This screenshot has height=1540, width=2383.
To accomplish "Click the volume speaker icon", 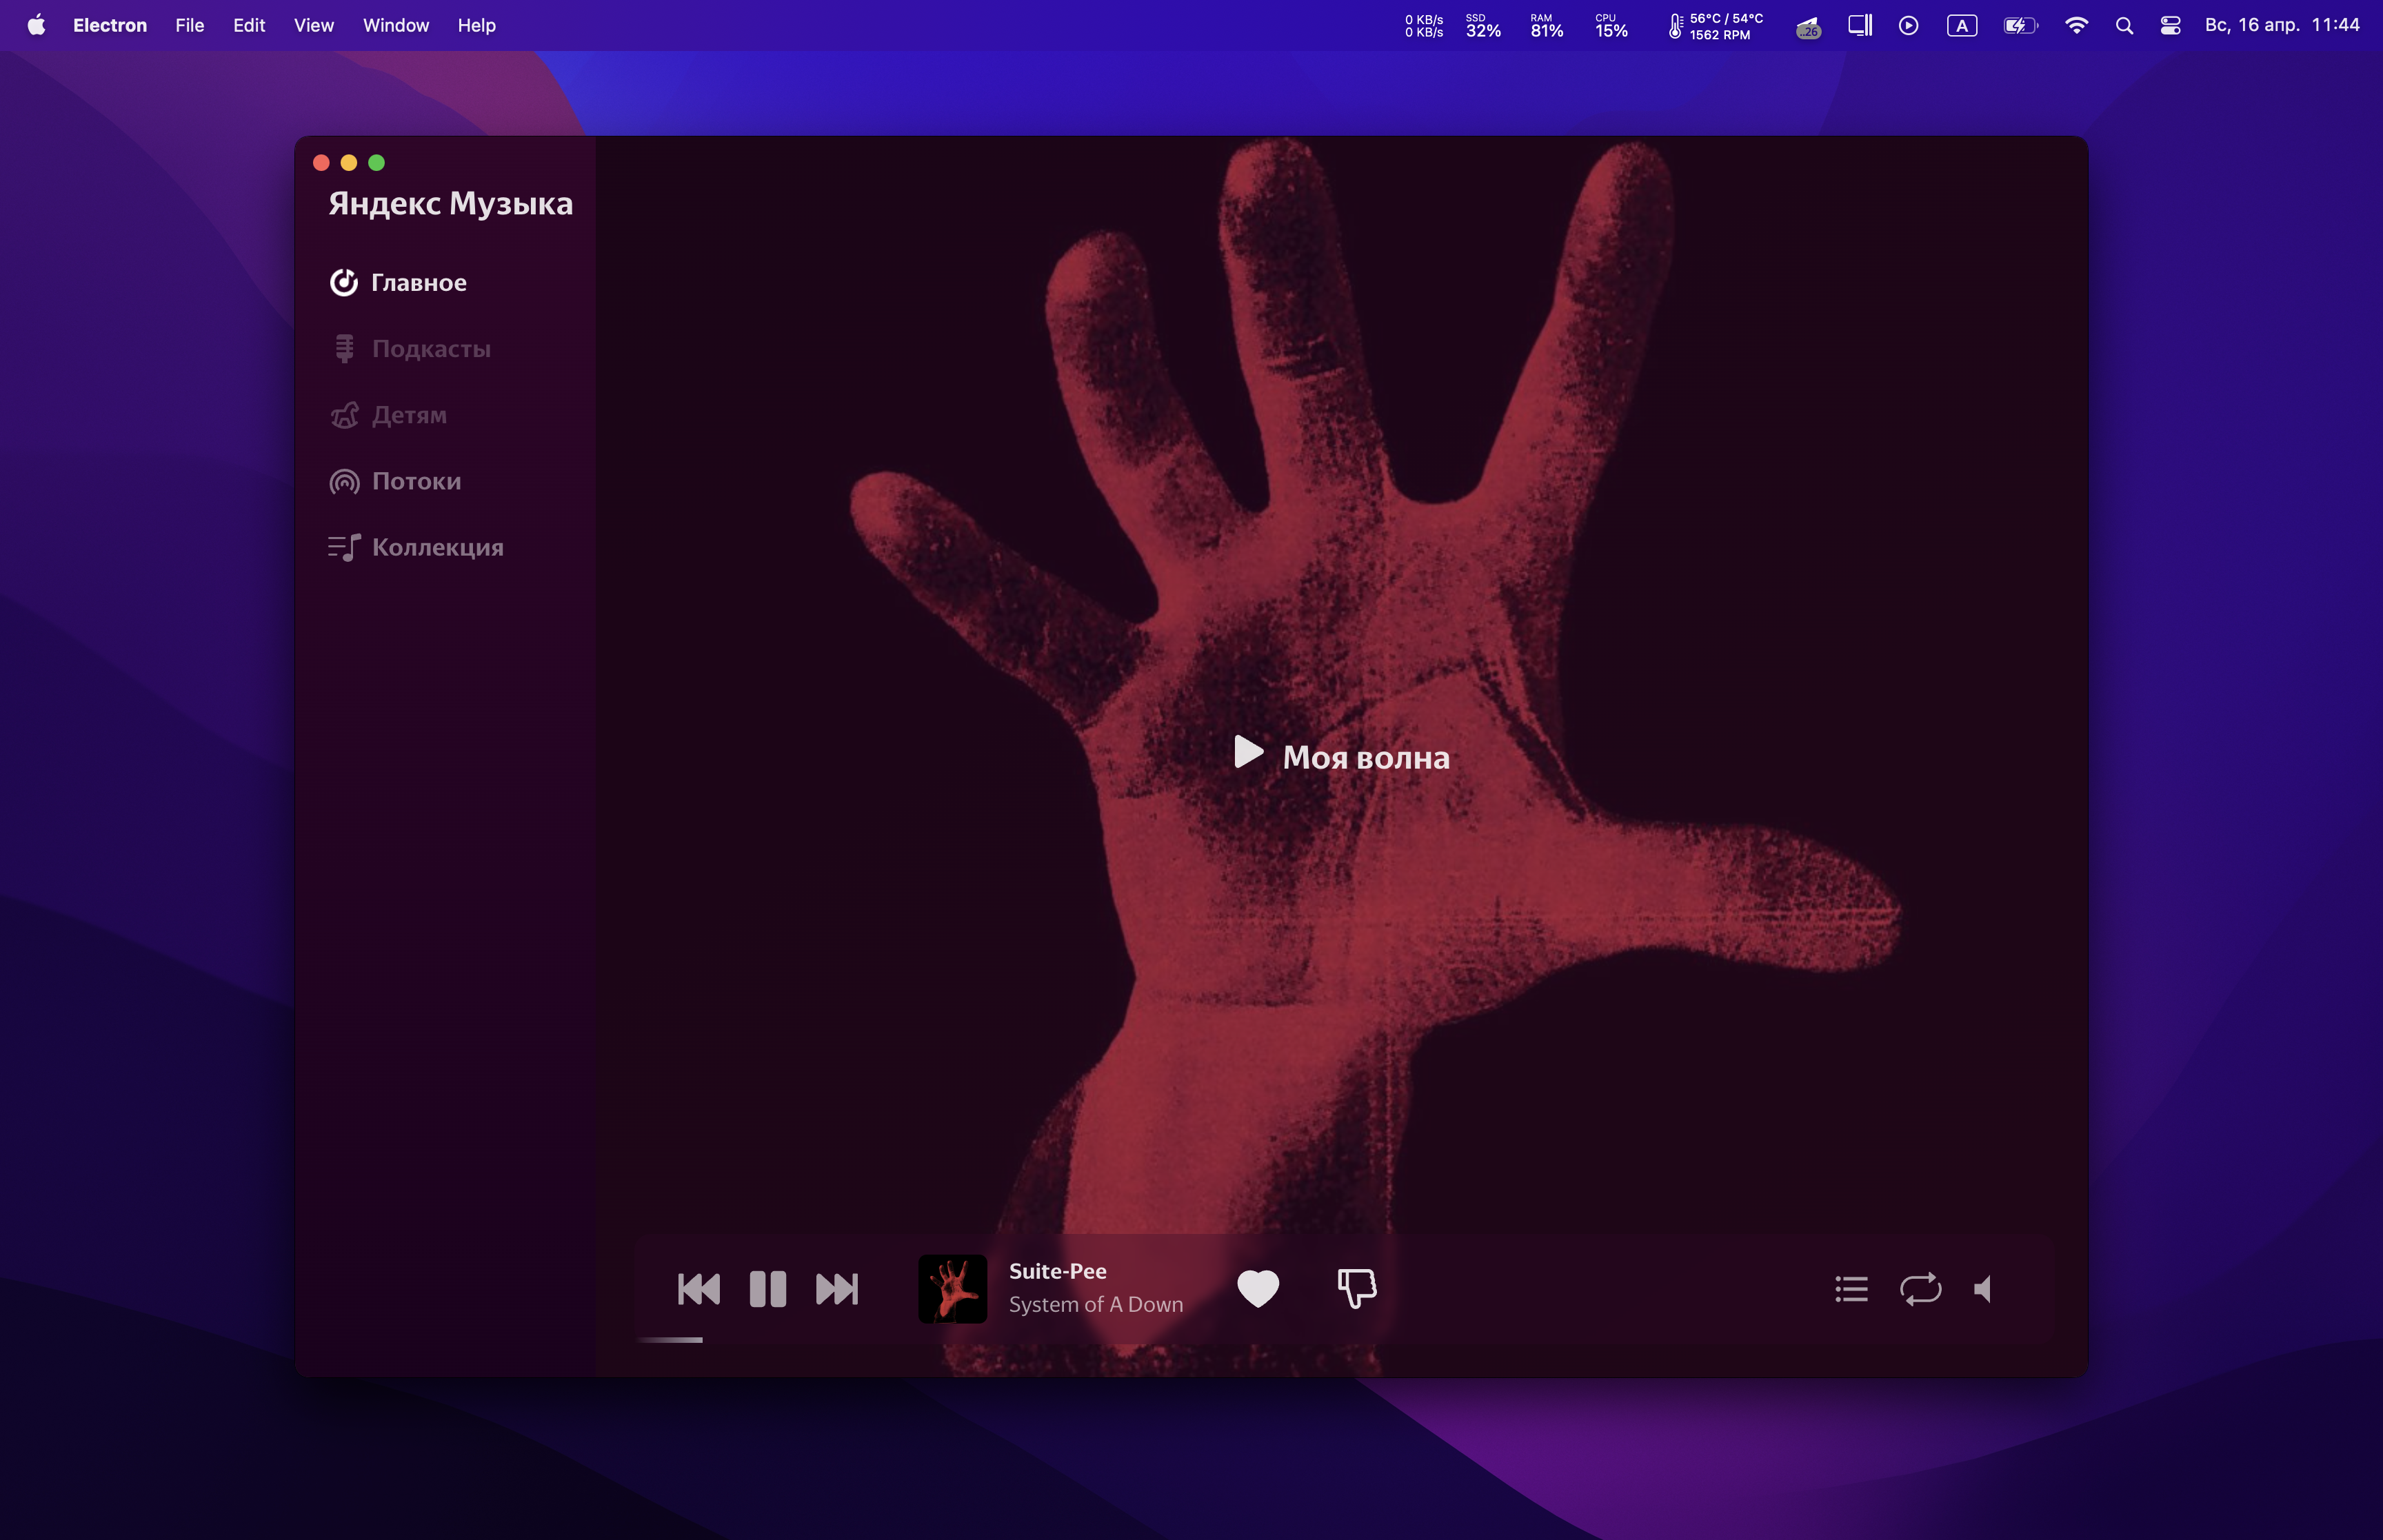I will click(1983, 1289).
